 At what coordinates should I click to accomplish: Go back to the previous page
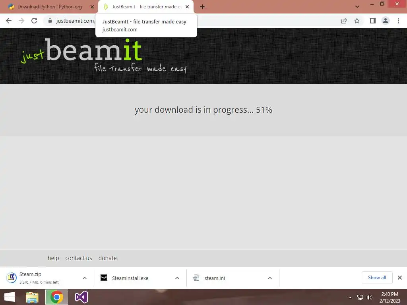point(9,21)
